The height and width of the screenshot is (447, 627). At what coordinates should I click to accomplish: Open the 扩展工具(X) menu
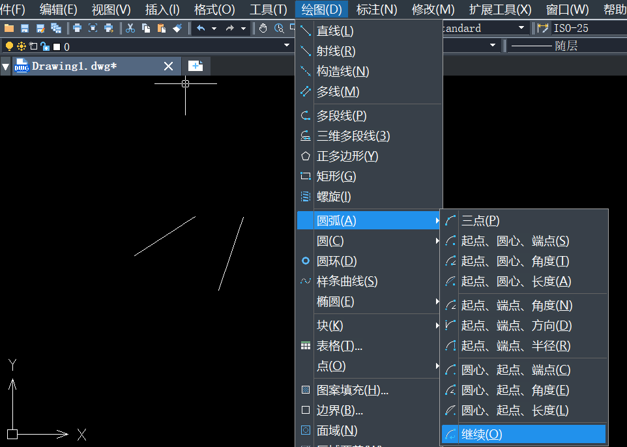501,9
